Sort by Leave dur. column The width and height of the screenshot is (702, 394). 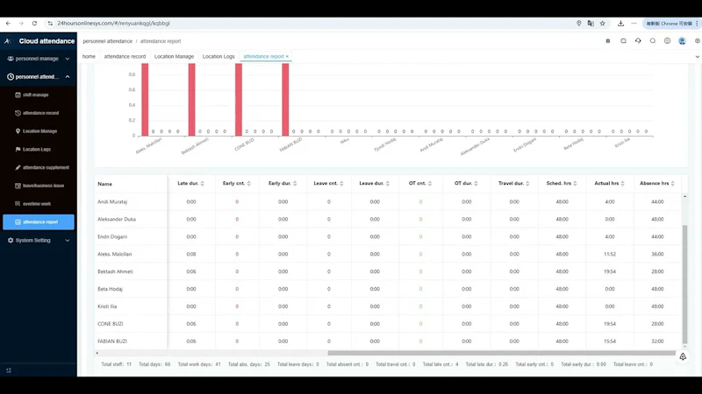click(x=388, y=184)
